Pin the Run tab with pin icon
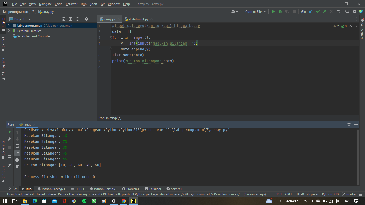This screenshot has height=205, width=365. pos(10,165)
